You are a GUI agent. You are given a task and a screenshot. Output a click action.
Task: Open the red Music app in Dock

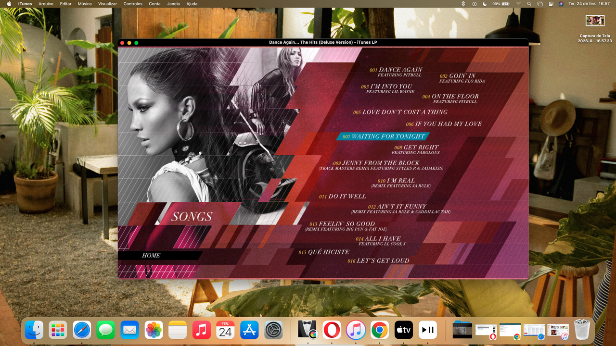(x=202, y=330)
